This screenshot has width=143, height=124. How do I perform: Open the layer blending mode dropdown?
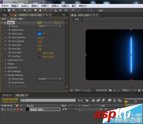69,109
